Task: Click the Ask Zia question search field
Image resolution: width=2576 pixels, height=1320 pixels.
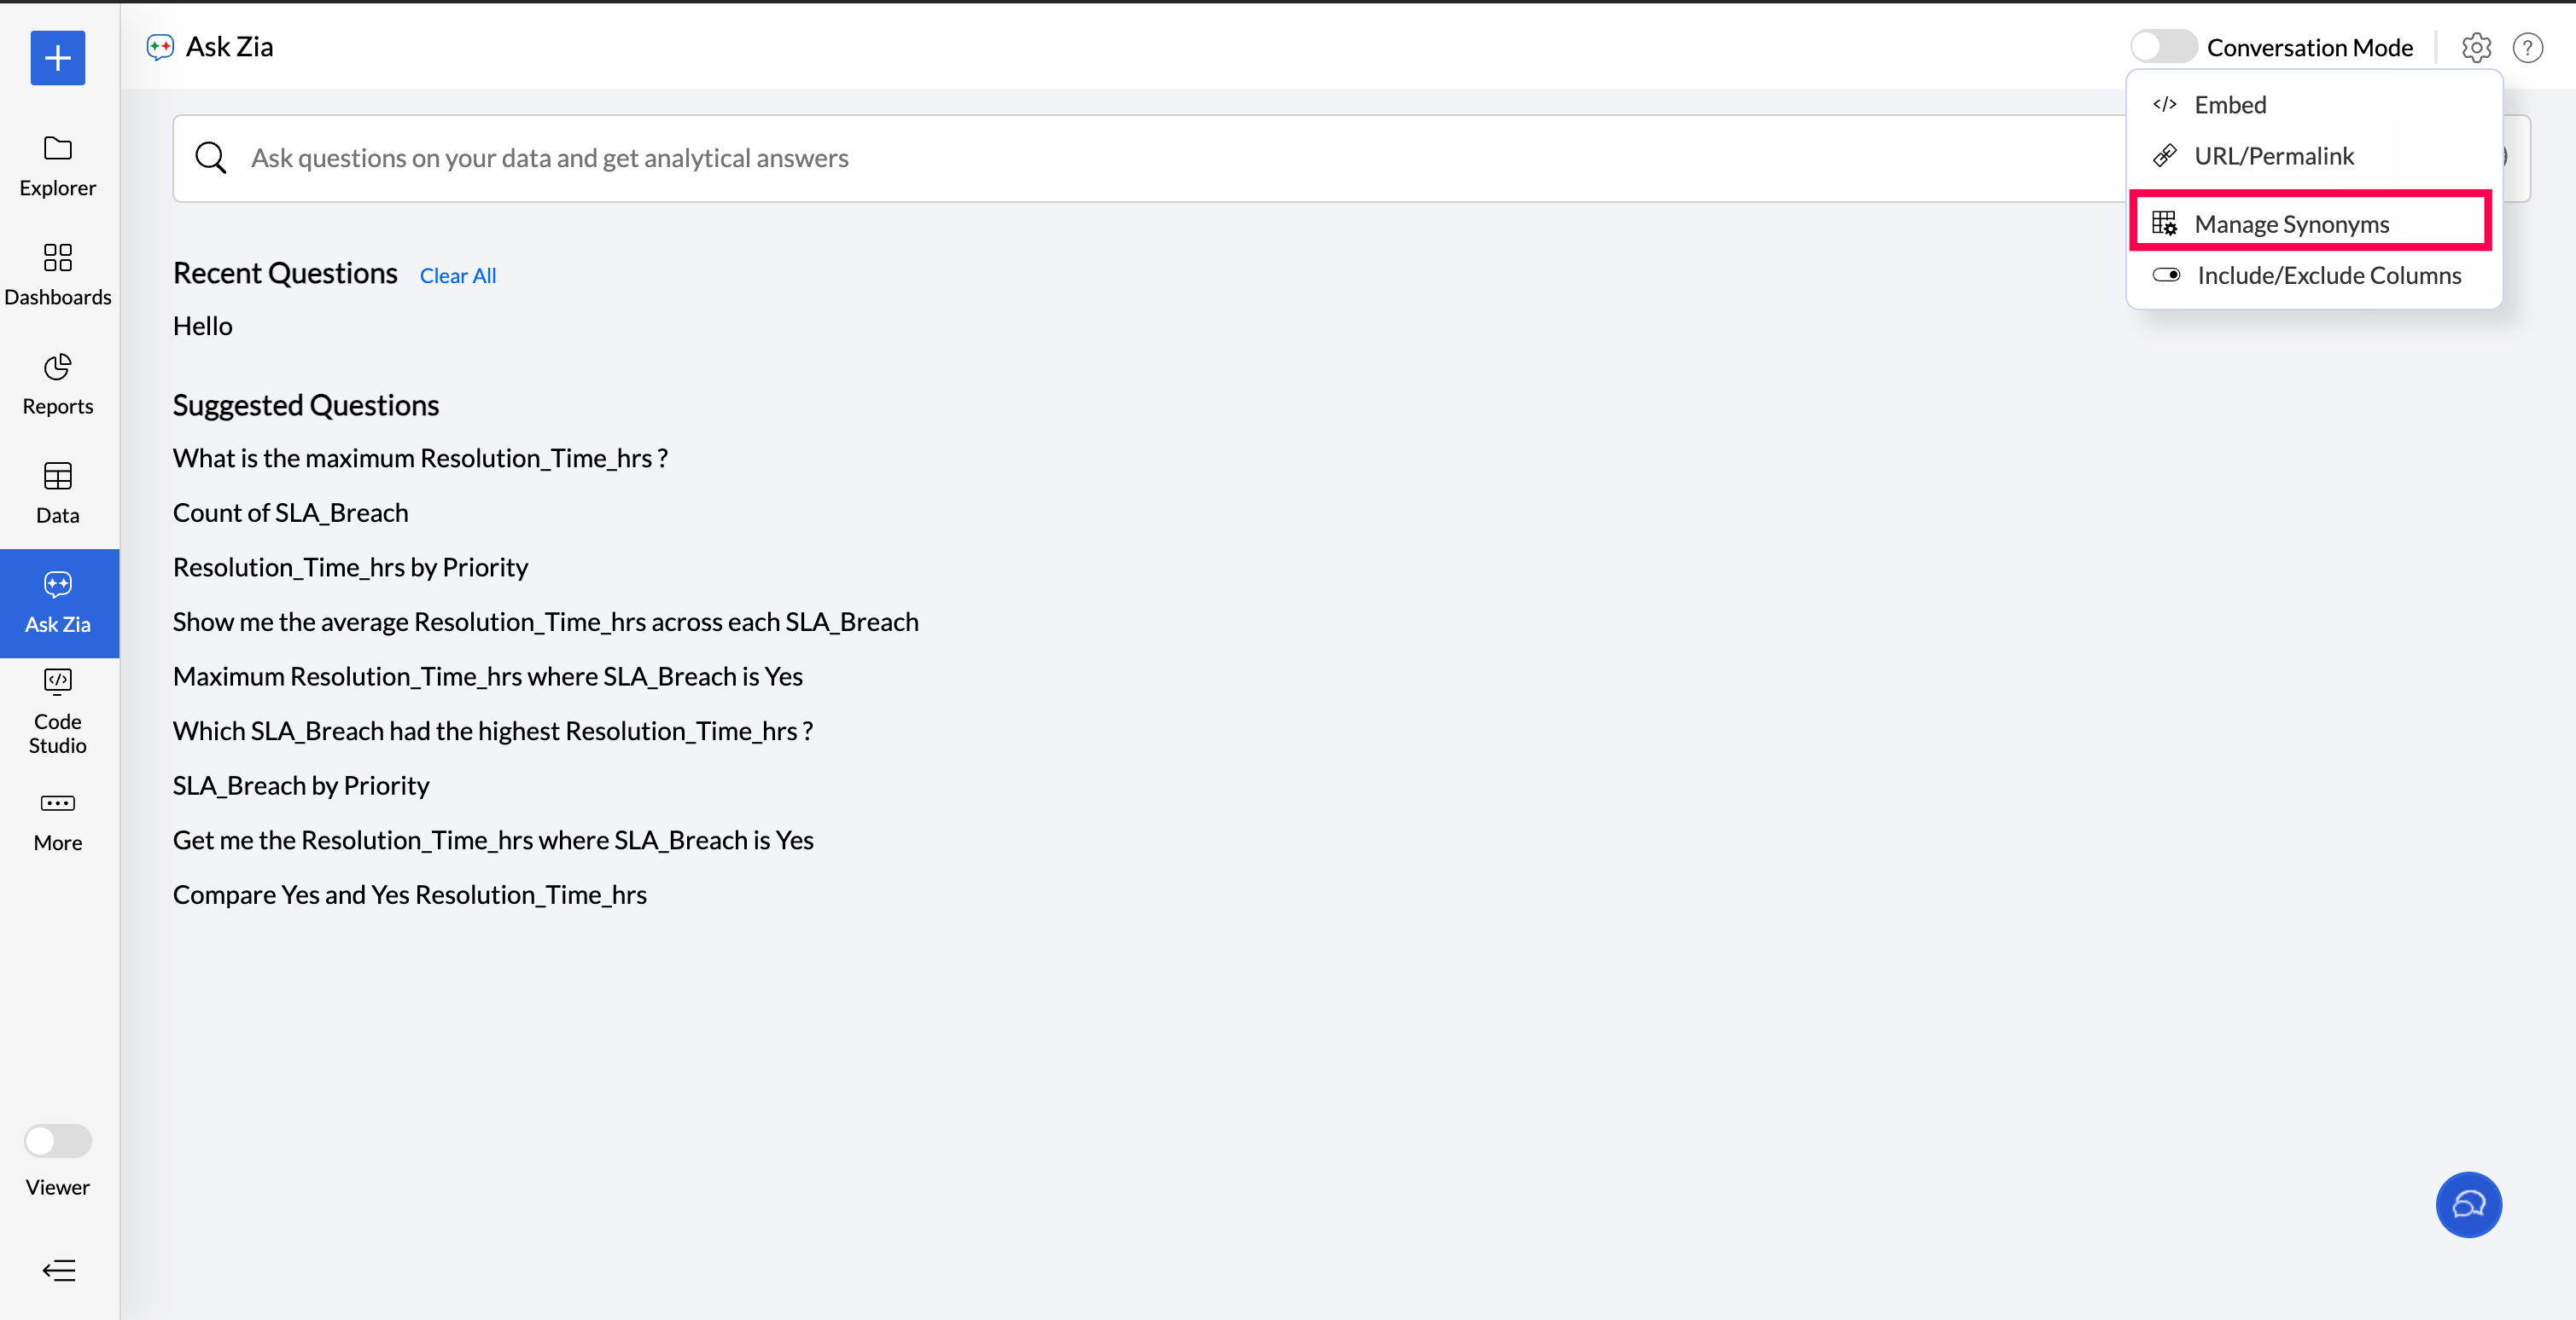Action: (1100, 158)
